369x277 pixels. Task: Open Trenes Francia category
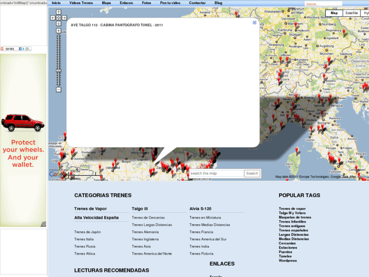[x=201, y=232]
